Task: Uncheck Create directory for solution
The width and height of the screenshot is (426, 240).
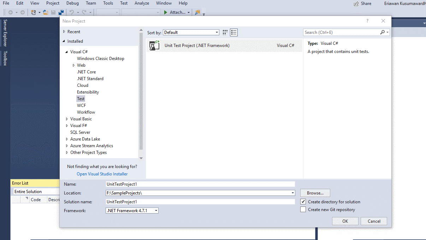Action: pyautogui.click(x=303, y=202)
